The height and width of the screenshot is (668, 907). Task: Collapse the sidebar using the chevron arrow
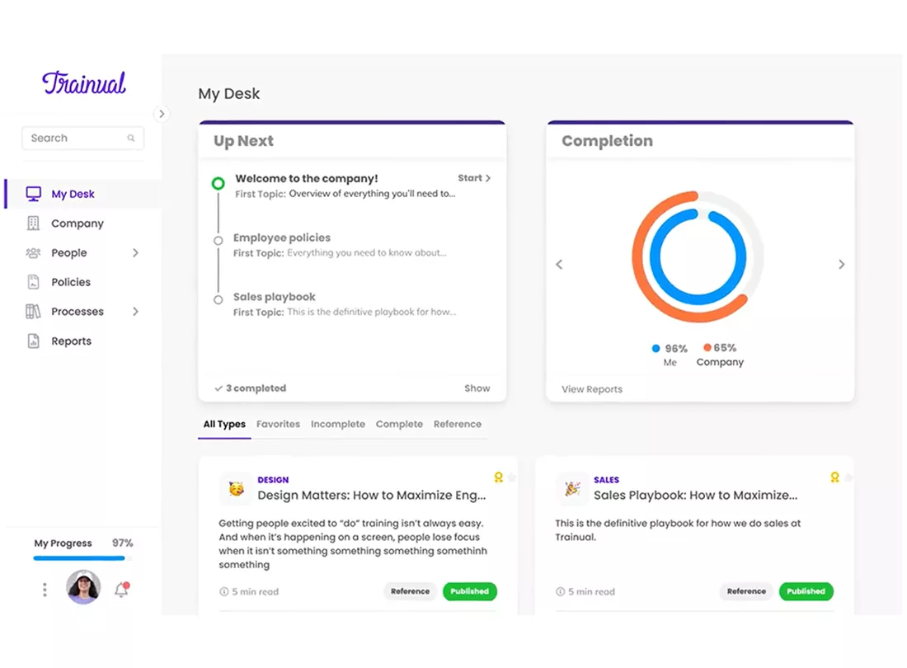tap(162, 114)
